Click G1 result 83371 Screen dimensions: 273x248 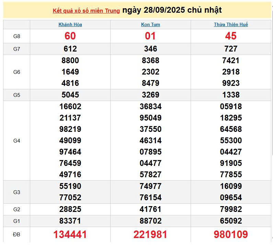coord(70,221)
